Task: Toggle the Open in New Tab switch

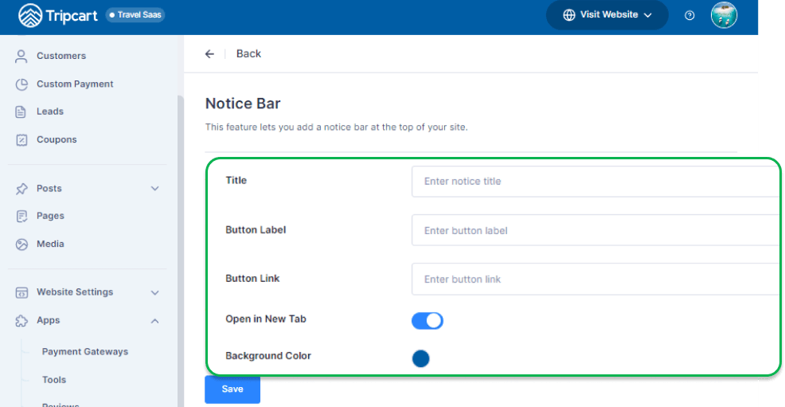Action: pos(427,320)
